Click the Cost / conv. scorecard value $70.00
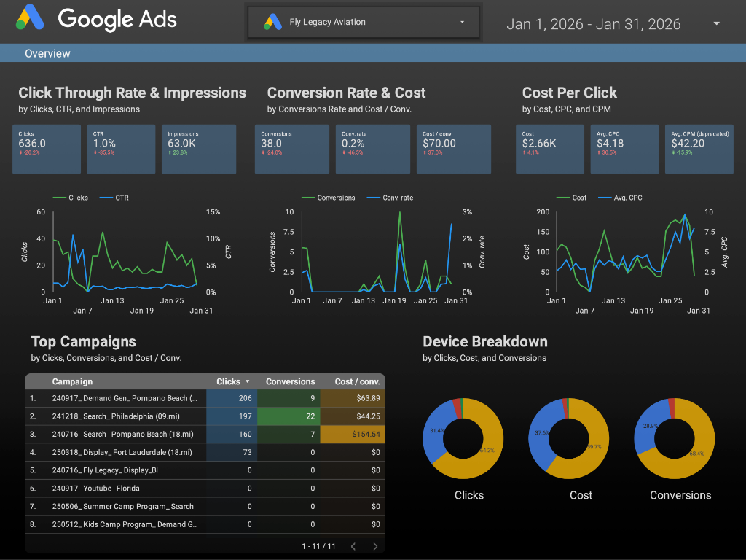The width and height of the screenshot is (746, 560). point(439,144)
